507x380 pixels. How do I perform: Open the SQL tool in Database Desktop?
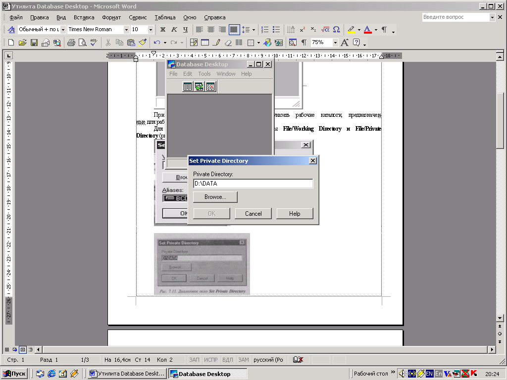point(210,87)
